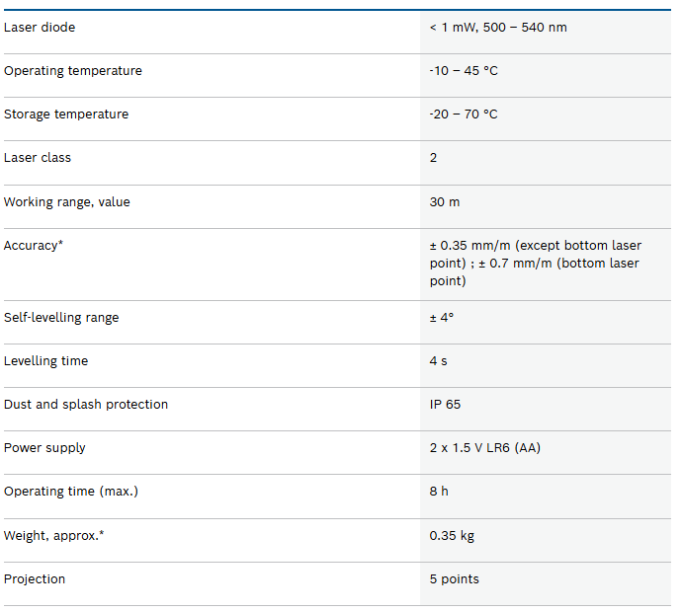682x612 pixels.
Task: Click the "Laser class" row label
Action: pos(38,158)
